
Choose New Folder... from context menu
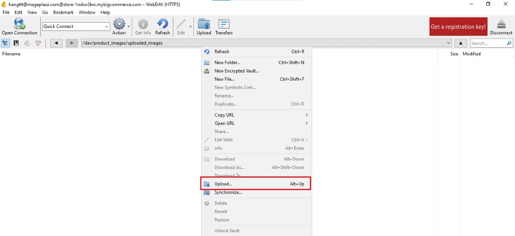point(227,63)
